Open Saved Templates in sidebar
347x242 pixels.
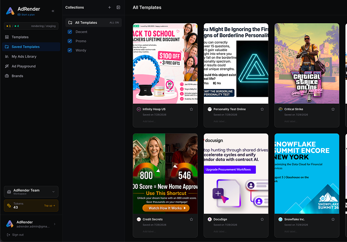[x=31, y=47]
